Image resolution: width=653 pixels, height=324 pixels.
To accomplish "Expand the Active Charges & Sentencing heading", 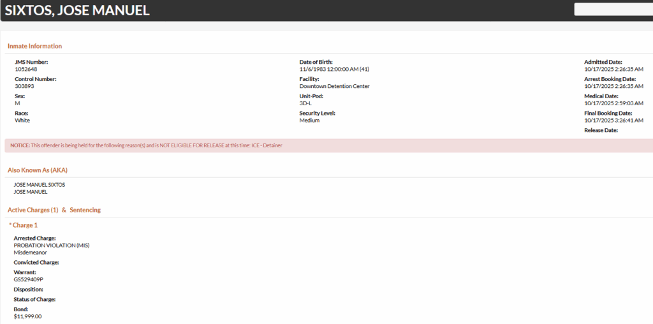I will click(x=54, y=210).
